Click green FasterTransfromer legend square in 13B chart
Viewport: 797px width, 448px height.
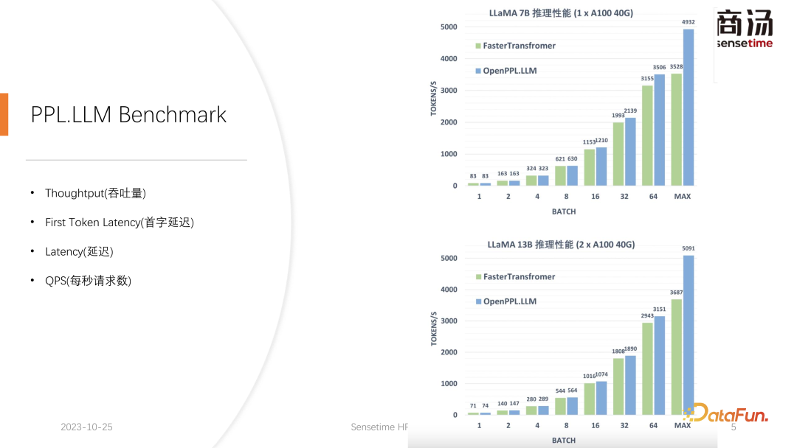[x=477, y=277]
